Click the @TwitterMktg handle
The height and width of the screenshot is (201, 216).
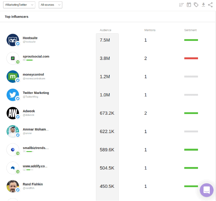tap(30, 97)
